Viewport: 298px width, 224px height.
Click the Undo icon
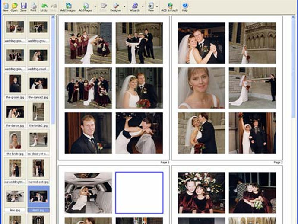click(x=44, y=7)
